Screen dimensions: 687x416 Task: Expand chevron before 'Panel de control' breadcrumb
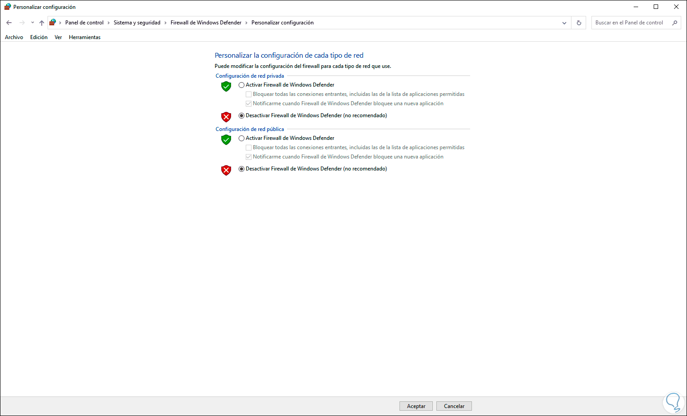pyautogui.click(x=60, y=23)
